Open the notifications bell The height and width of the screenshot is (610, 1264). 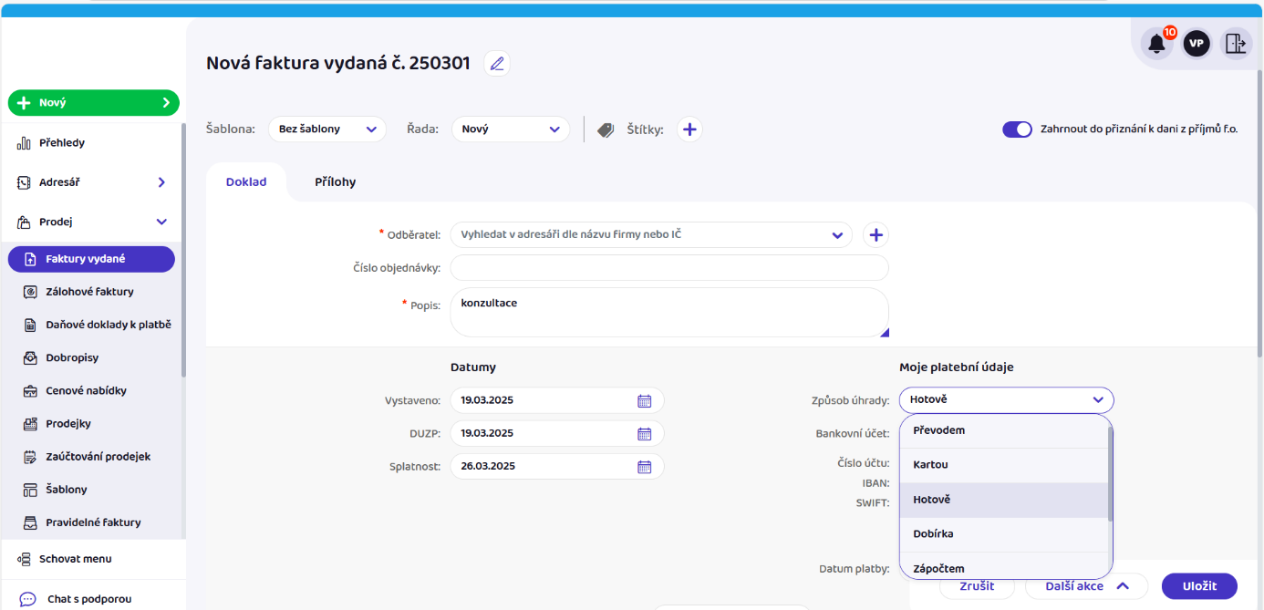point(1157,43)
